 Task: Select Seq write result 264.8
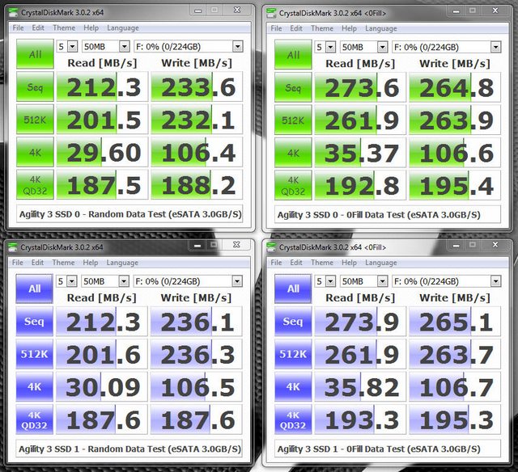point(455,87)
